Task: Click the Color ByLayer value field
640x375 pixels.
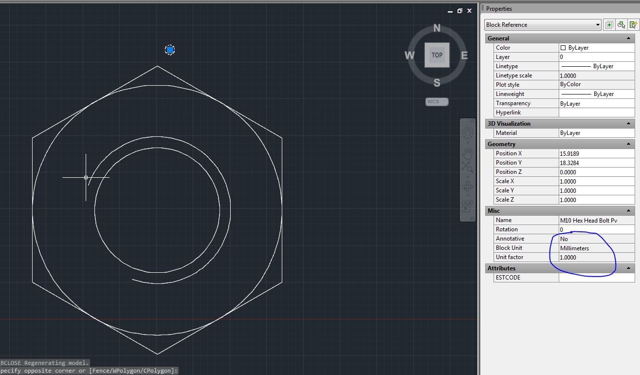Action: pyautogui.click(x=597, y=48)
